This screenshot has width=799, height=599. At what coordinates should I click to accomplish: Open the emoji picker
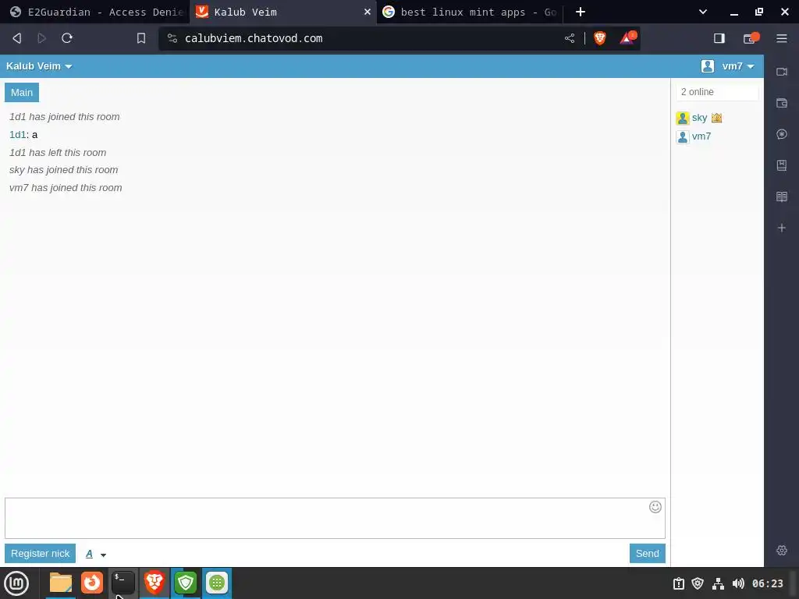[655, 507]
